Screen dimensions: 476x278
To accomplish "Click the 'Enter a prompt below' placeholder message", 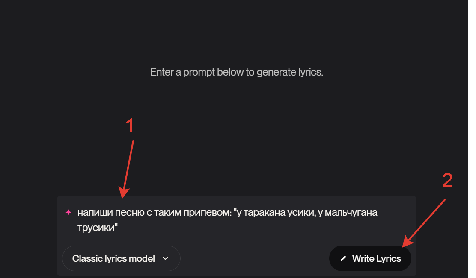I will tap(236, 72).
